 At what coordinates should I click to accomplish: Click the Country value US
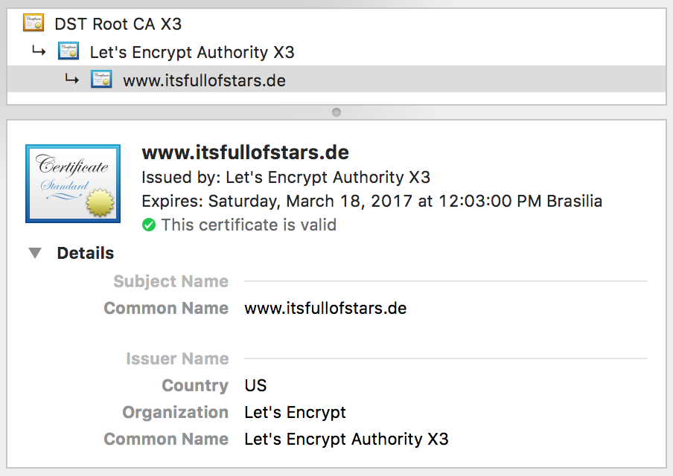point(256,385)
